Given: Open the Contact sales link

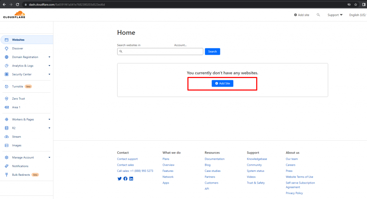Looking at the screenshot, I should point(125,165).
